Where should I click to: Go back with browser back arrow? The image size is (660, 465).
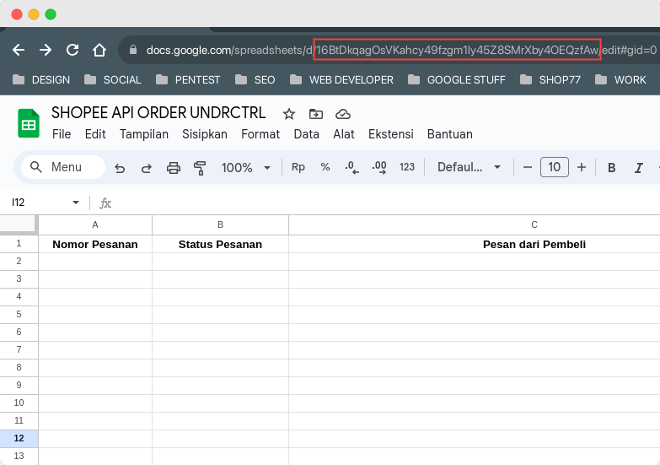pyautogui.click(x=19, y=50)
